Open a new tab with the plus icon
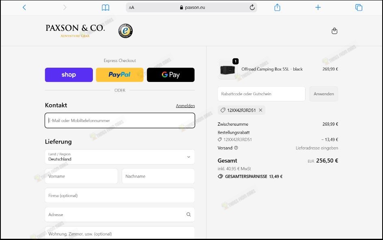 (318, 7)
